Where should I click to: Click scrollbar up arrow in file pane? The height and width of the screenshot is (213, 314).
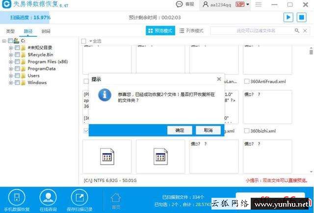tap(311, 48)
